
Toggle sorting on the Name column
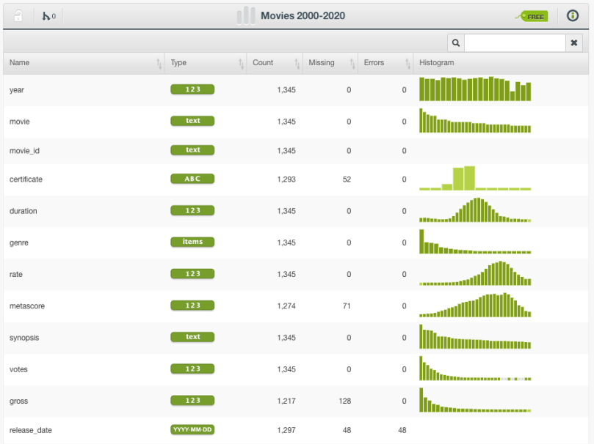pos(161,64)
